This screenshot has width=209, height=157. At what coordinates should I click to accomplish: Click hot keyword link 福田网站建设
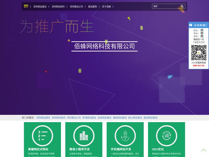tap(120, 118)
